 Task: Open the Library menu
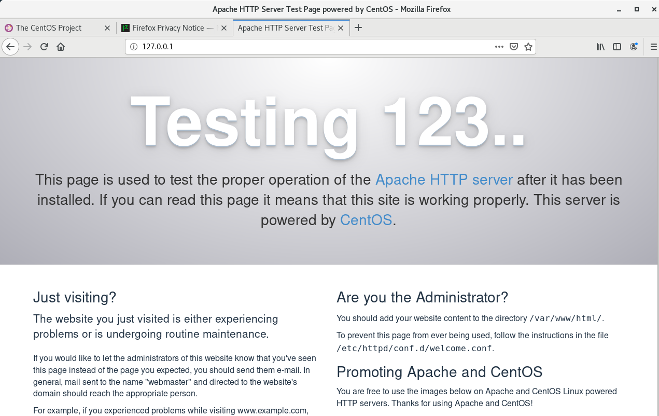[x=600, y=47]
